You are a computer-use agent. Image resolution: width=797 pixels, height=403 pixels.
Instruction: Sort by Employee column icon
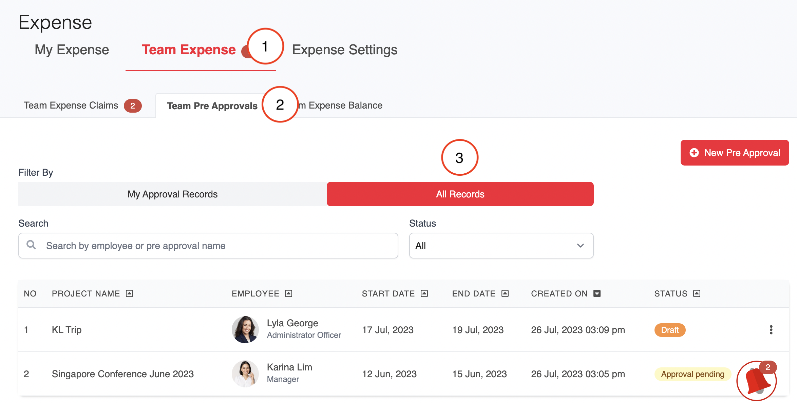(288, 293)
